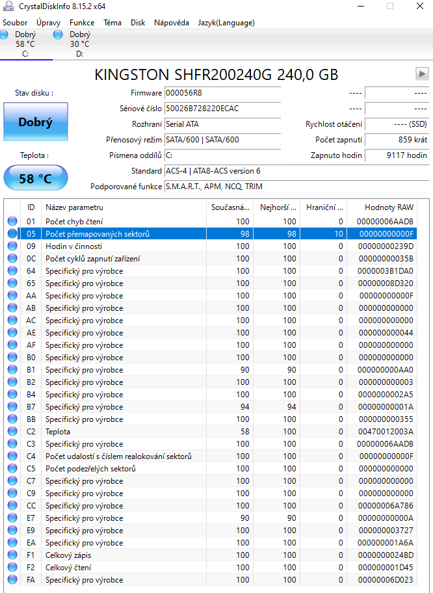Click status orb for attribute AA
The height and width of the screenshot is (593, 433).
click(x=12, y=295)
